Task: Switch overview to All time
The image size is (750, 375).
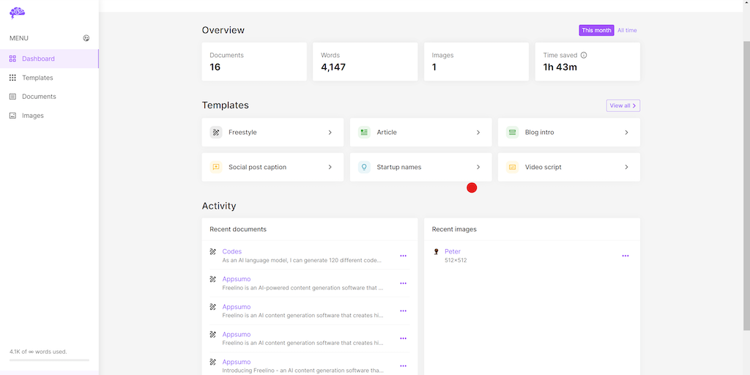Action: [x=627, y=31]
